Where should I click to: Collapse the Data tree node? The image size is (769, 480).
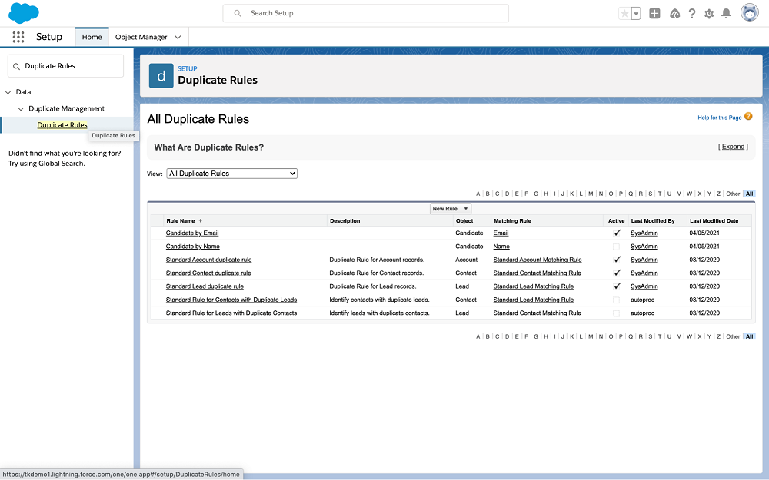[x=8, y=92]
